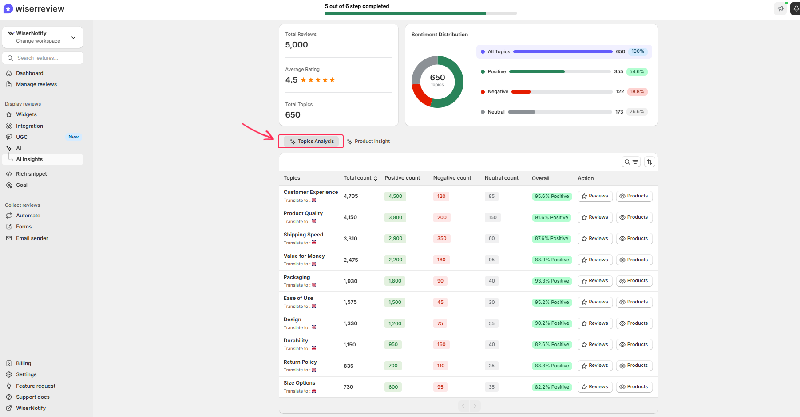This screenshot has width=800, height=417.
Task: Expand the AI section in sidebar
Action: [19, 148]
